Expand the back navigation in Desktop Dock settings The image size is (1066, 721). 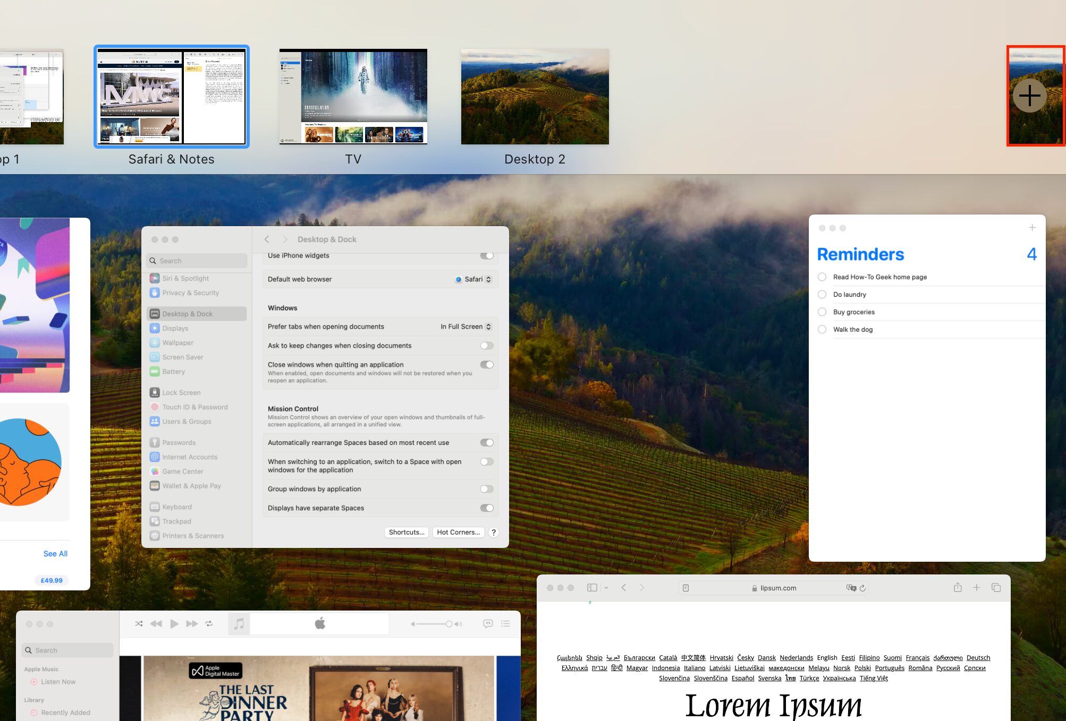(x=267, y=239)
